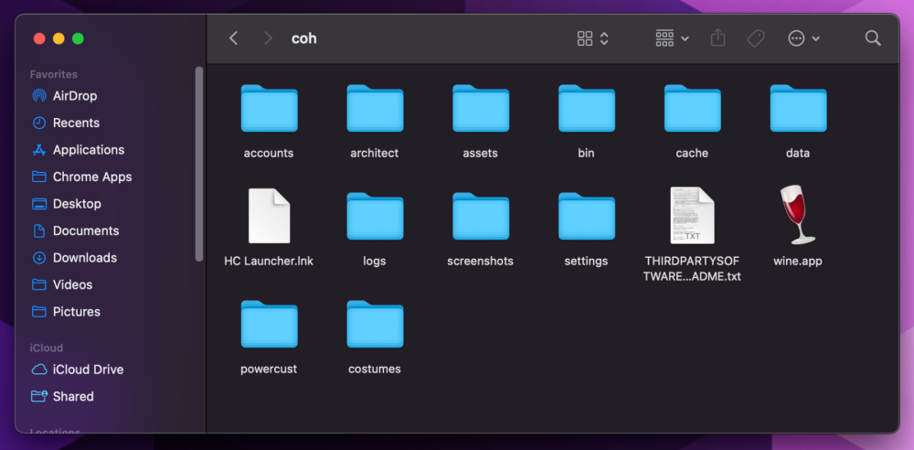Click the Edit Tags icon
The image size is (914, 450).
[756, 38]
